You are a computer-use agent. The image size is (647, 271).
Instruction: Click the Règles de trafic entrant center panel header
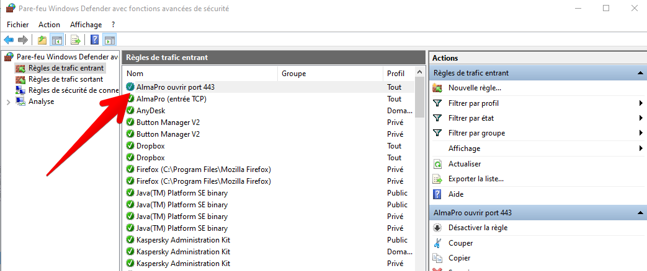(x=274, y=58)
